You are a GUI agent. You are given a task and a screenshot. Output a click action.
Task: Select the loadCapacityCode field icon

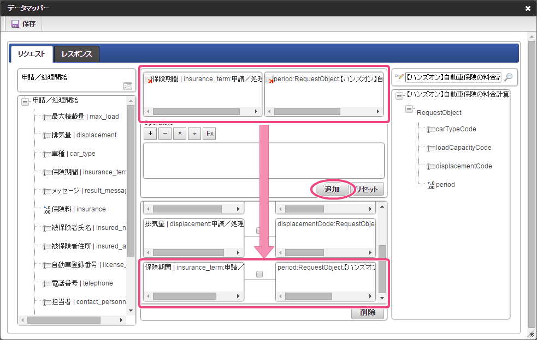[x=431, y=148]
